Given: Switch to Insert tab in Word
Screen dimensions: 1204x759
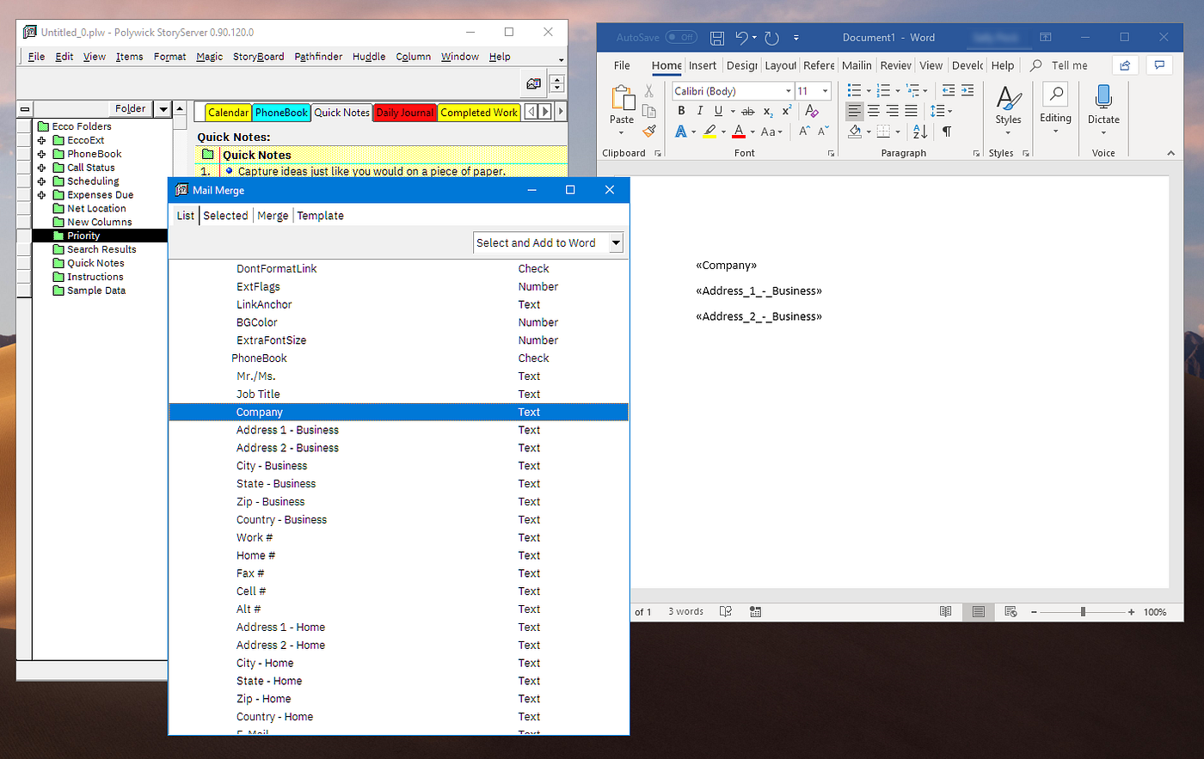Looking at the screenshot, I should click(x=703, y=65).
